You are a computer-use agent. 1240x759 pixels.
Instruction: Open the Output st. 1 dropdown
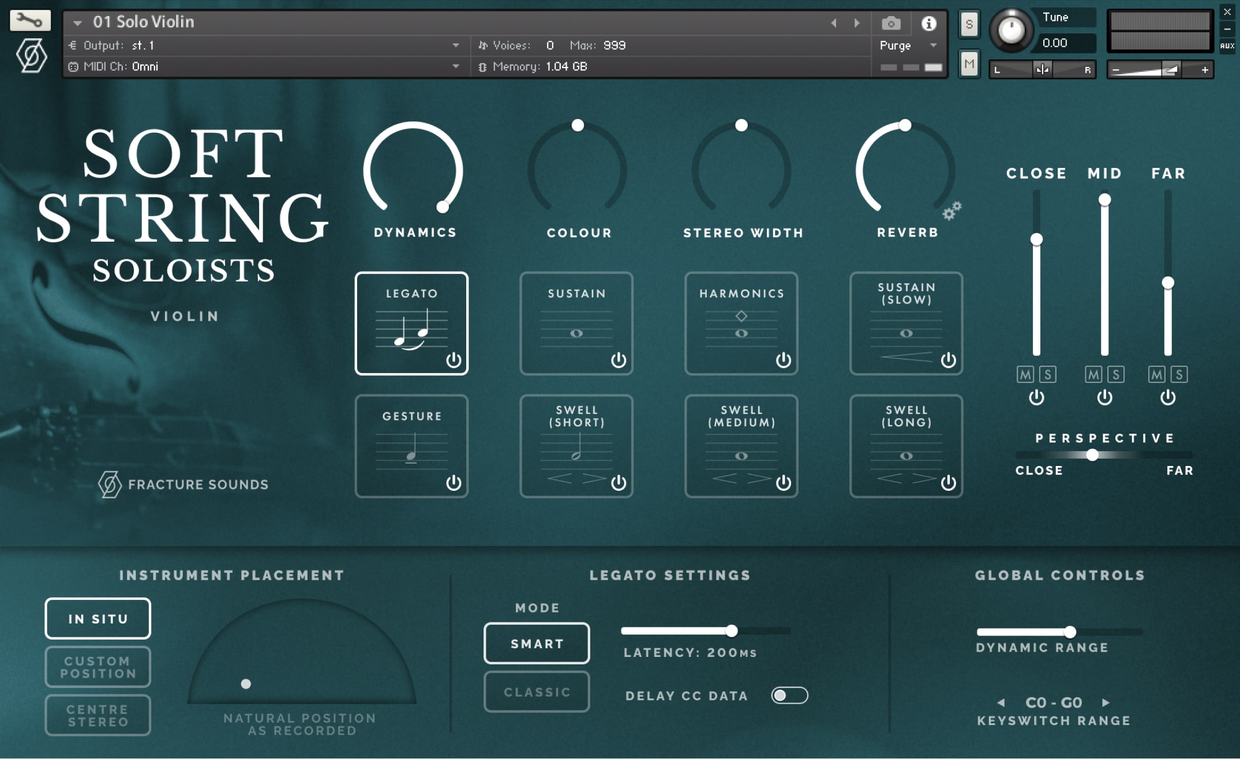pyautogui.click(x=456, y=45)
